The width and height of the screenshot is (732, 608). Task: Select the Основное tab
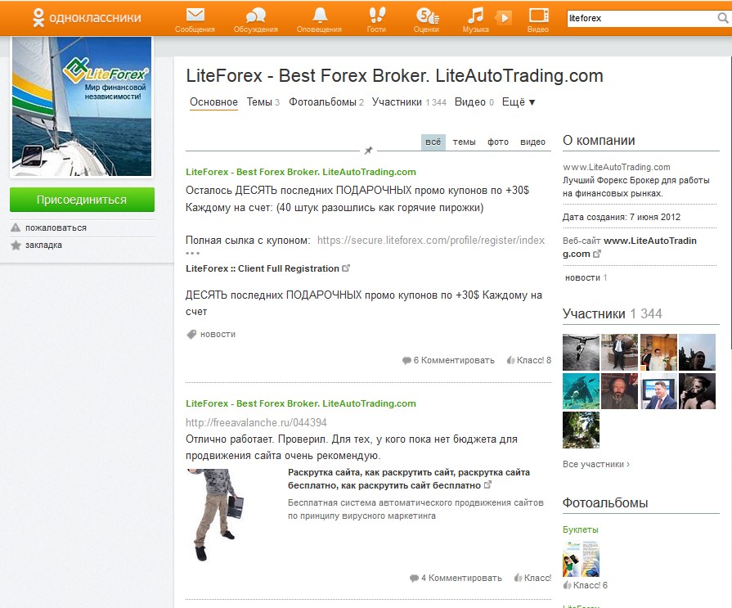point(213,102)
